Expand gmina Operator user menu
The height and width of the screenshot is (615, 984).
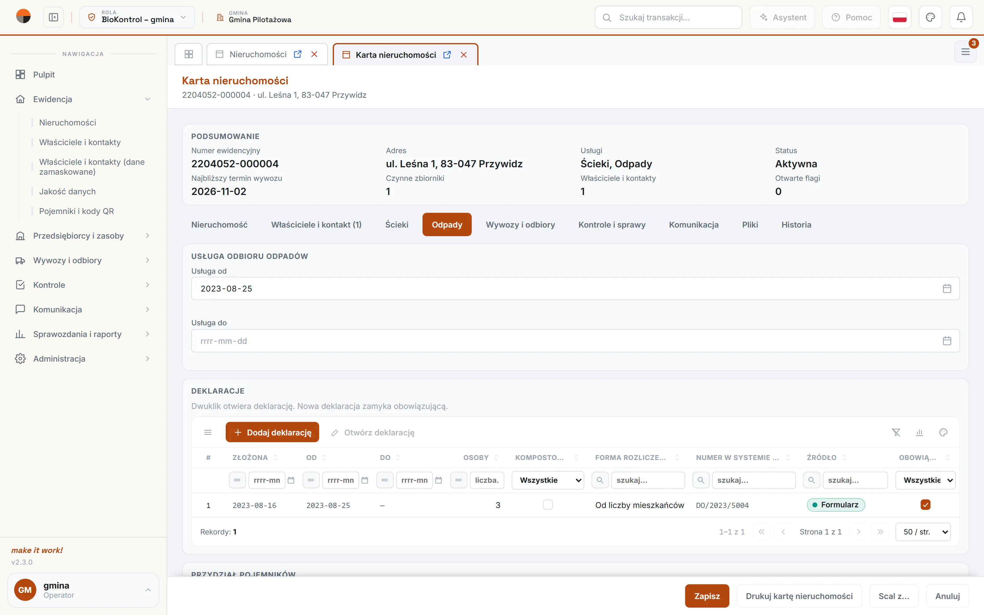pos(83,590)
